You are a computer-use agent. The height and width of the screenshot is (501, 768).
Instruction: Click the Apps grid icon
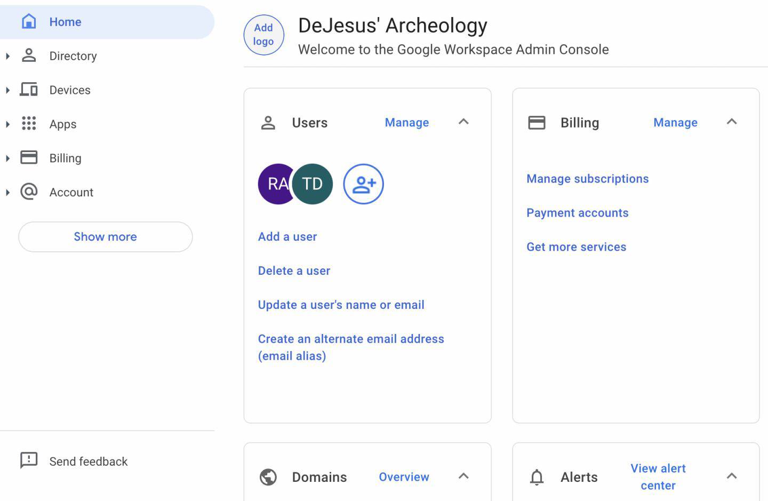29,124
